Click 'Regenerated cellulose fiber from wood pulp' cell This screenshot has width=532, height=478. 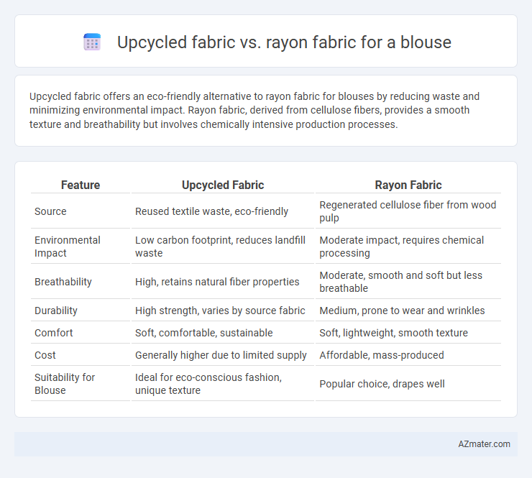pos(408,211)
